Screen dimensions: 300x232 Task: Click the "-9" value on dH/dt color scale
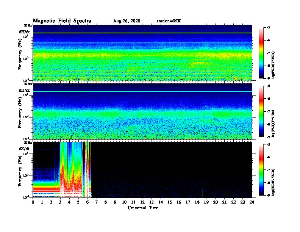(268, 78)
